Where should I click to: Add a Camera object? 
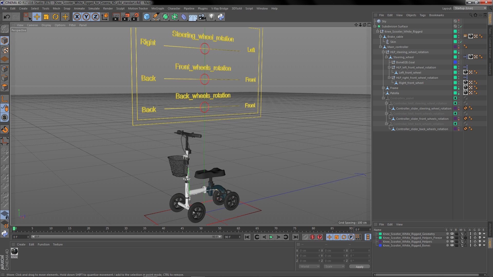202,17
